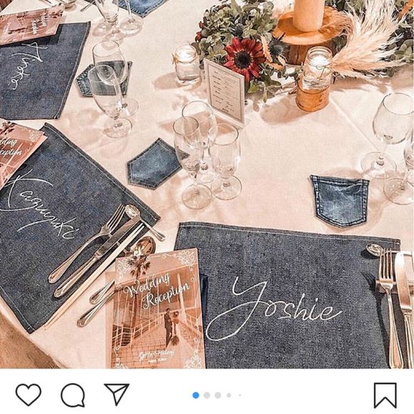Tap the pillar candle on wood slice
The width and height of the screenshot is (414, 414).
(309, 14)
